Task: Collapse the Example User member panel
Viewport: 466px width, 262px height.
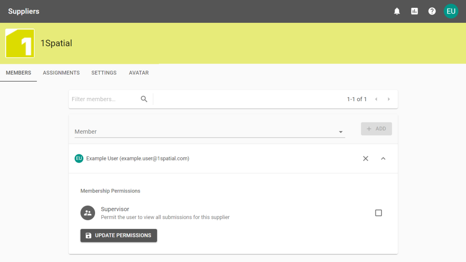Action: (x=383, y=159)
